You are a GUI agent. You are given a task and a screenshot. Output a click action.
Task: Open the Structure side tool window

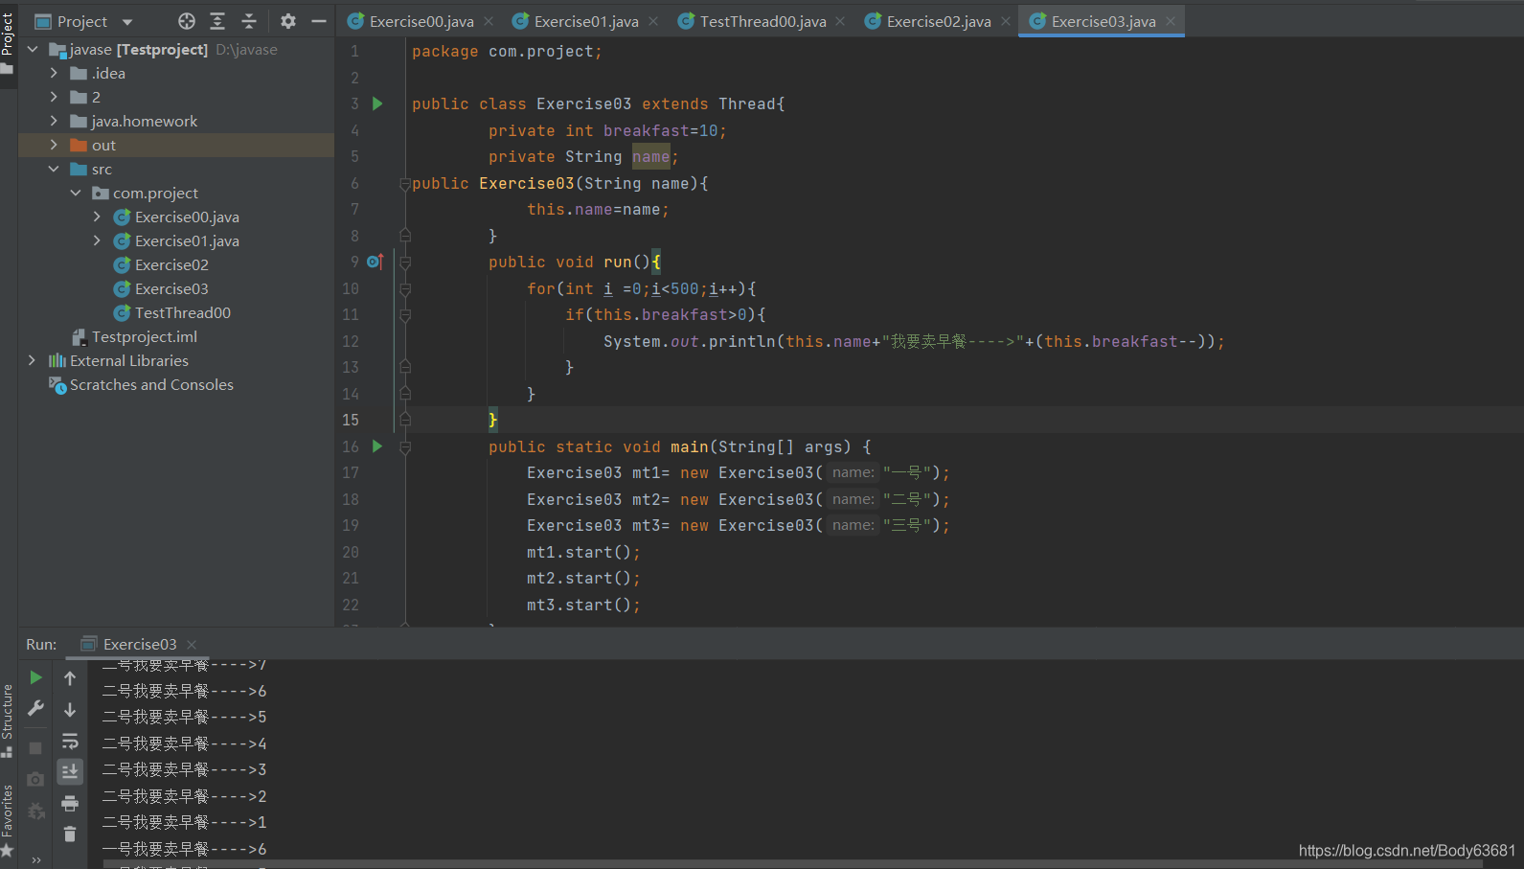pos(8,719)
